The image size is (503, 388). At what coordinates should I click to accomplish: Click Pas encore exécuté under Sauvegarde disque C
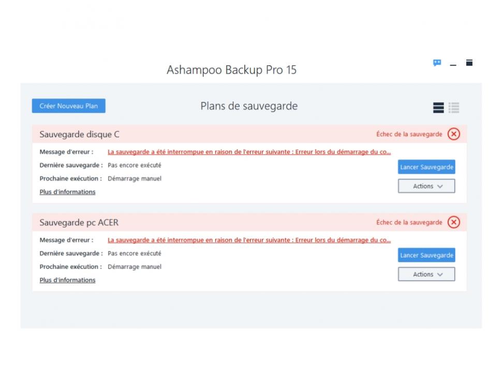click(x=135, y=165)
